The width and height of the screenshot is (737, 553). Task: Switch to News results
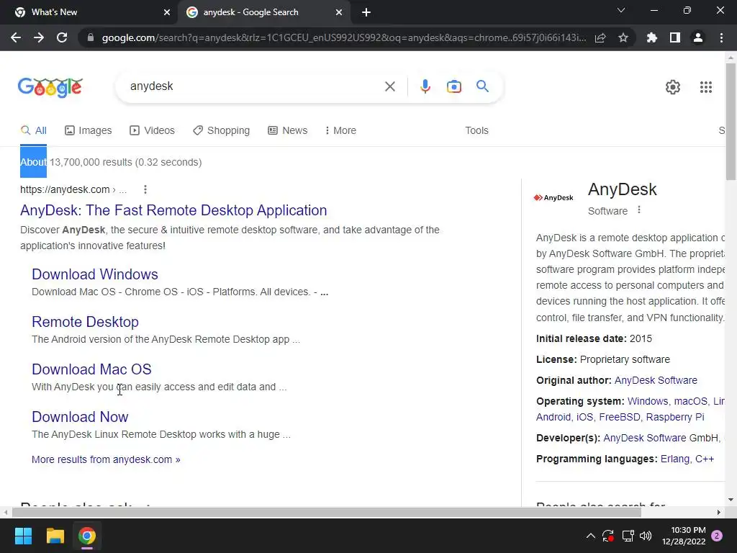pos(288,131)
